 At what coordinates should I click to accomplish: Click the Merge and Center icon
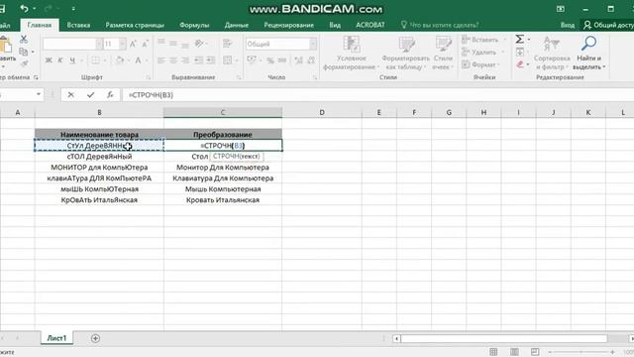[x=228, y=60]
